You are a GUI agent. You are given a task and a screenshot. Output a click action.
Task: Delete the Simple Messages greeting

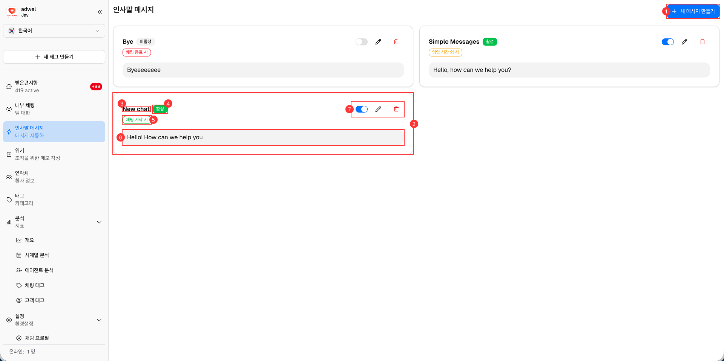coord(703,42)
